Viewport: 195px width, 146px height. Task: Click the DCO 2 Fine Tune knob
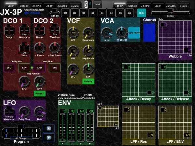55,48
